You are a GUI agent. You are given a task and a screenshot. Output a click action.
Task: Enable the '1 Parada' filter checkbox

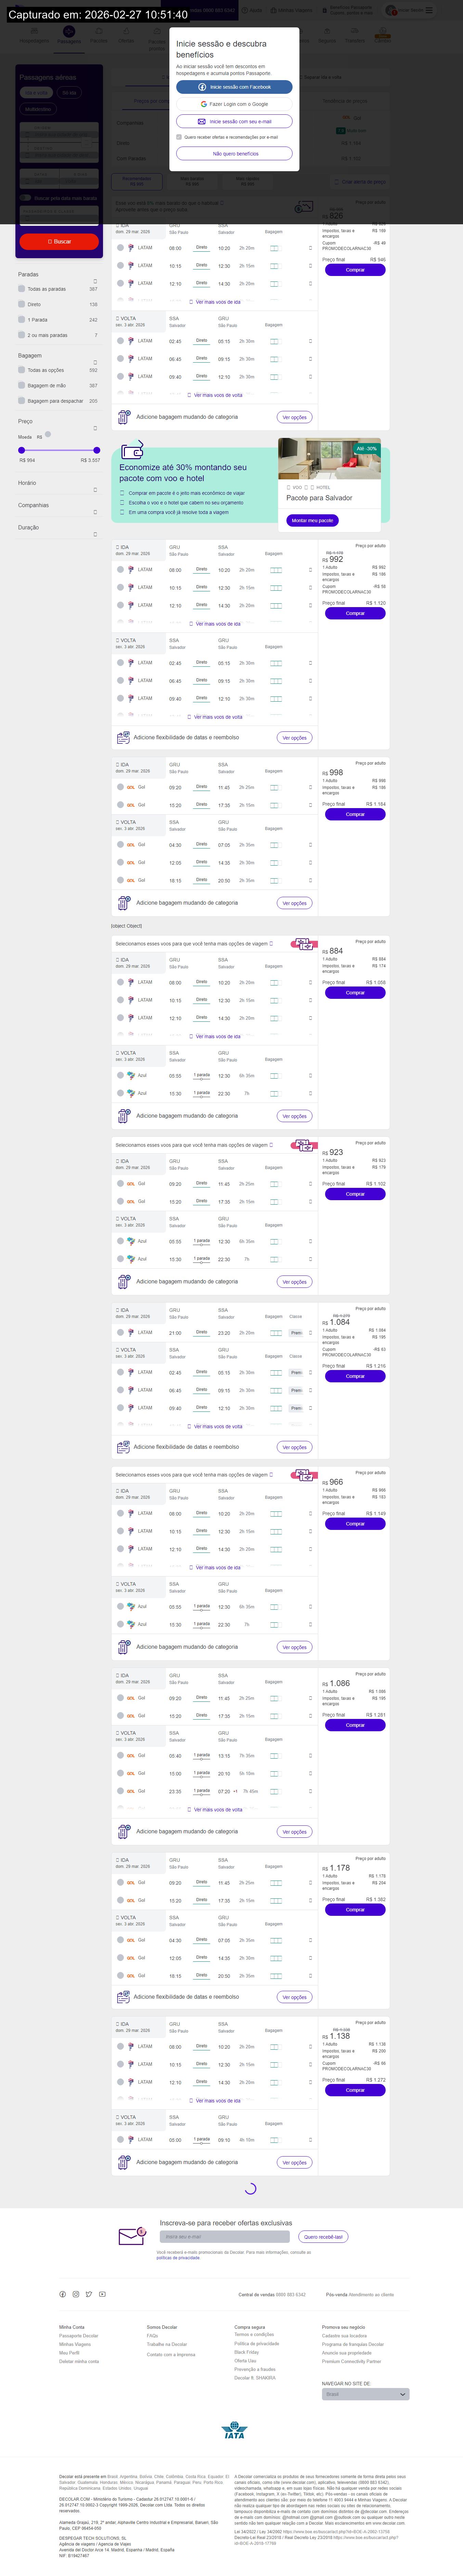click(21, 320)
